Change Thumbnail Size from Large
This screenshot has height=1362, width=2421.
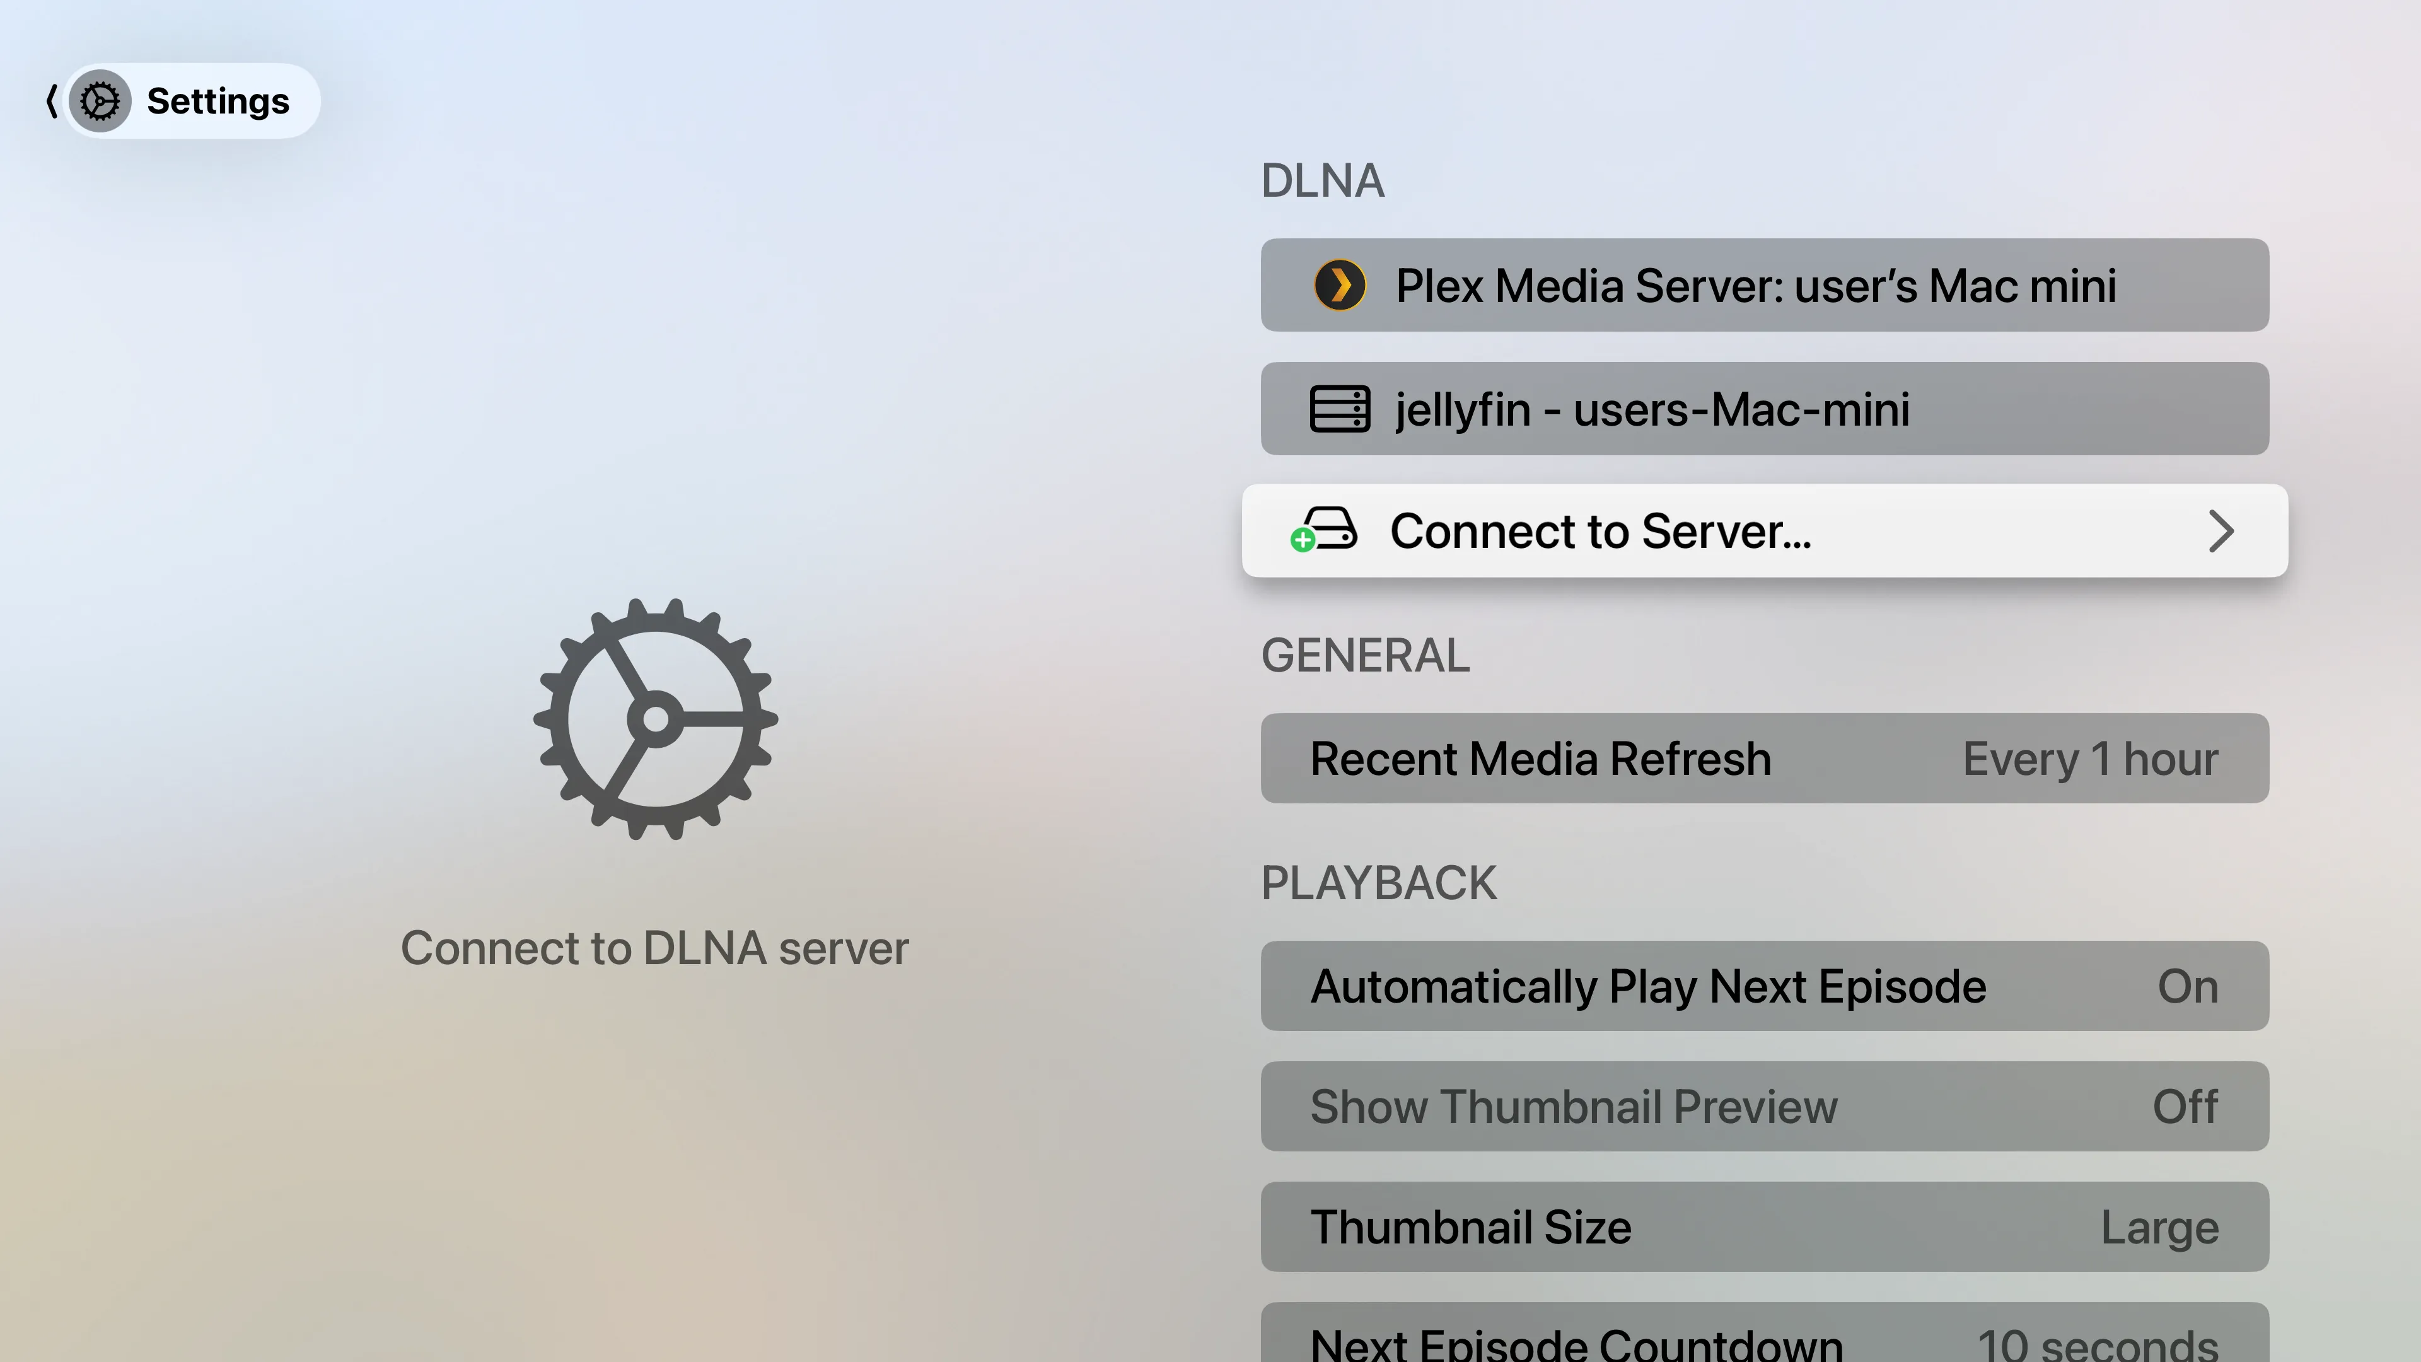point(1764,1226)
